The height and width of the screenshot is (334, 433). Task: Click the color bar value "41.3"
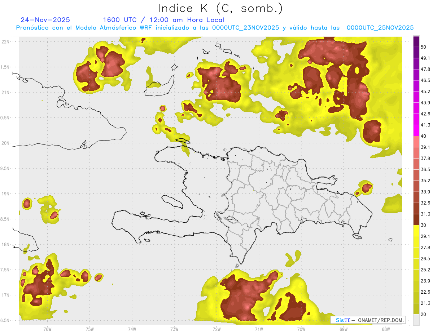(x=425, y=125)
